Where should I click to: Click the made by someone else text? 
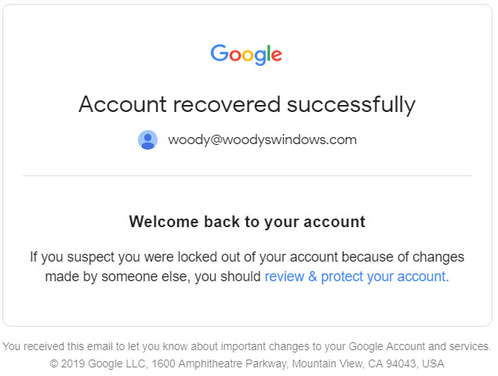click(x=118, y=277)
